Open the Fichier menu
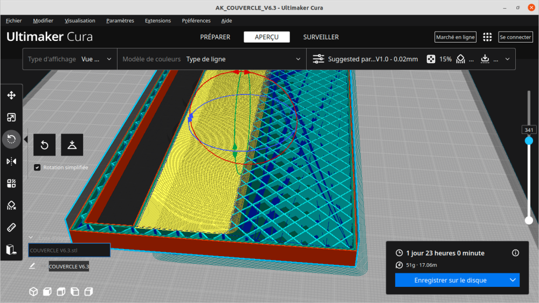539x303 pixels. point(14,20)
